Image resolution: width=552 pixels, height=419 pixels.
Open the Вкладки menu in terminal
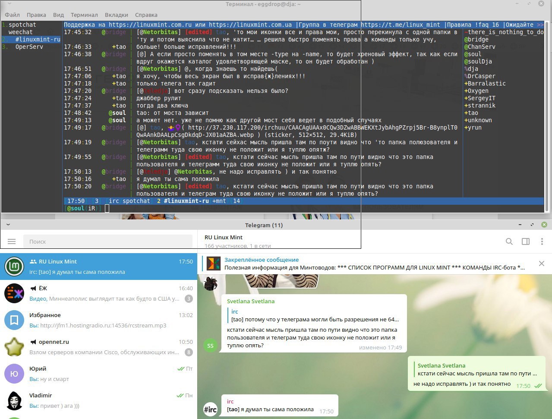pos(116,15)
